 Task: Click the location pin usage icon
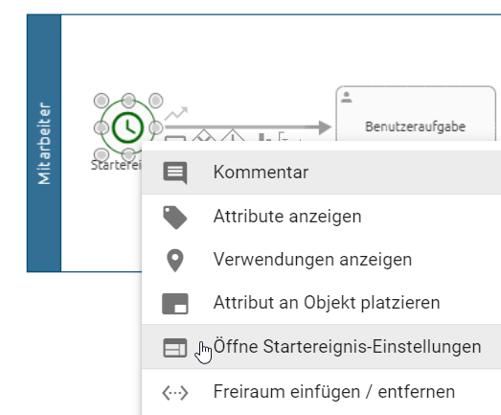click(x=175, y=261)
